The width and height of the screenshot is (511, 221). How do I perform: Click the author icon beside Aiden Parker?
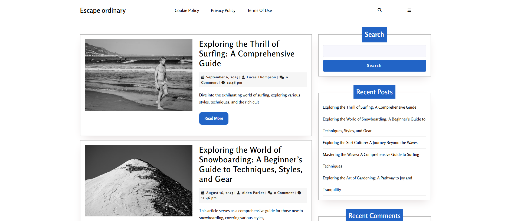coord(238,193)
